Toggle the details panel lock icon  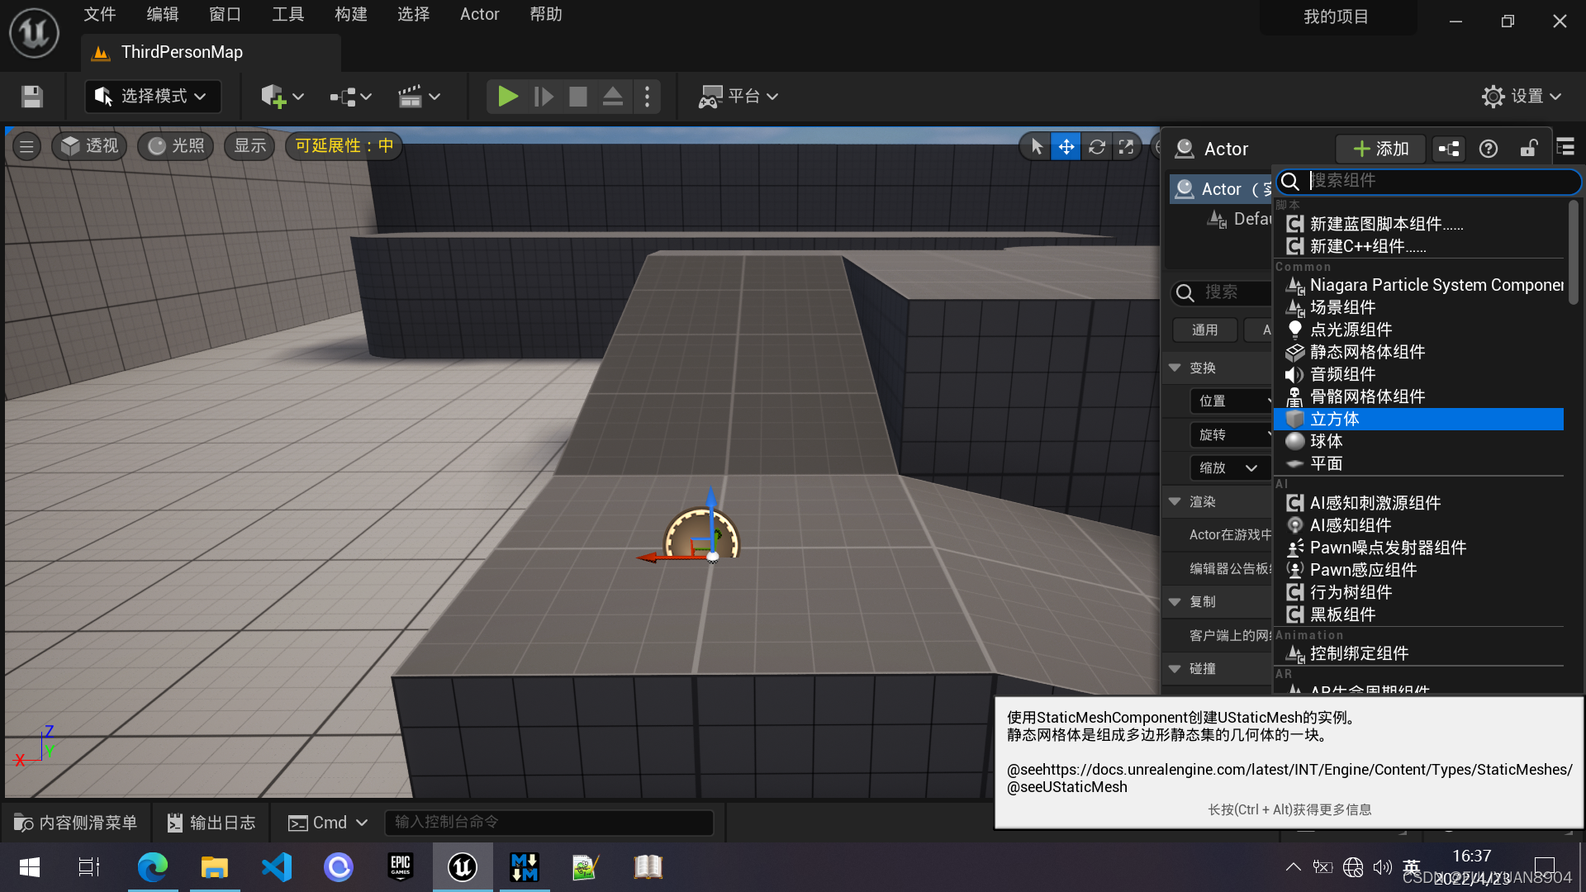point(1528,149)
